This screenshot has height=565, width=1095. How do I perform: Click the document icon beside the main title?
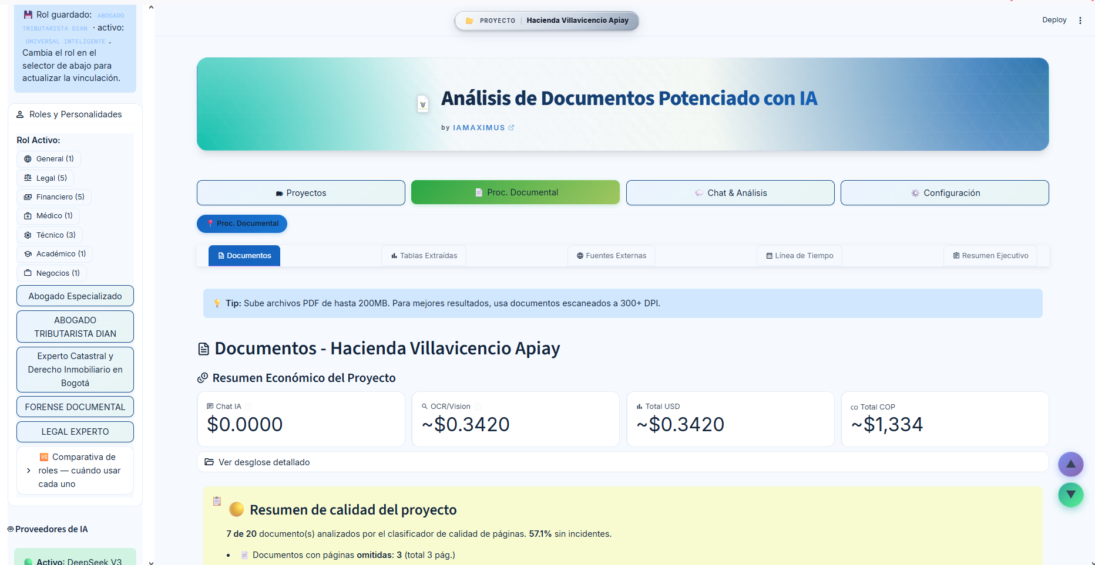(423, 104)
